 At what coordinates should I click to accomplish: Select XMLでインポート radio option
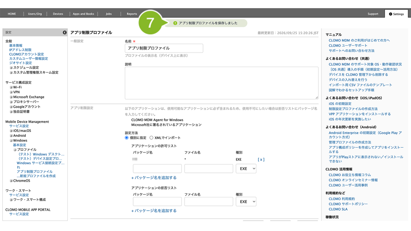[x=151, y=138]
